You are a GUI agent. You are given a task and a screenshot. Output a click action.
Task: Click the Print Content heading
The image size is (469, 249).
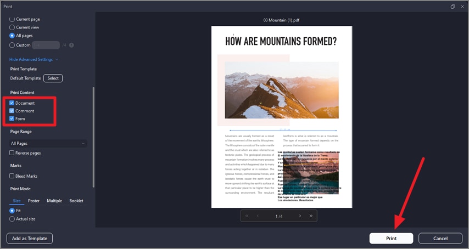point(22,93)
